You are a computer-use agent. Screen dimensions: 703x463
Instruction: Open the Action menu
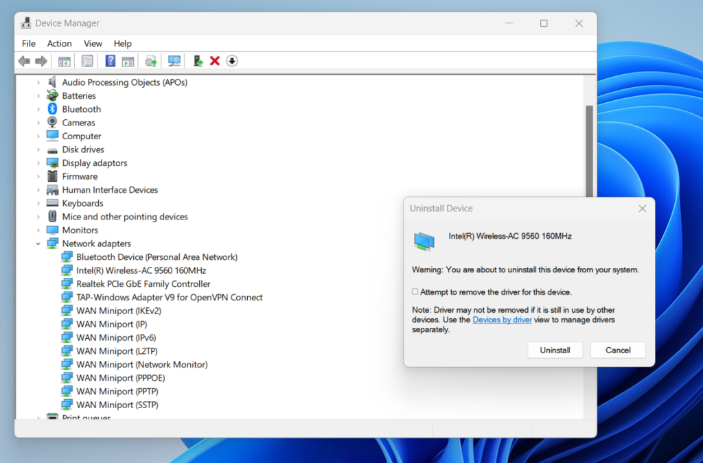tap(59, 43)
